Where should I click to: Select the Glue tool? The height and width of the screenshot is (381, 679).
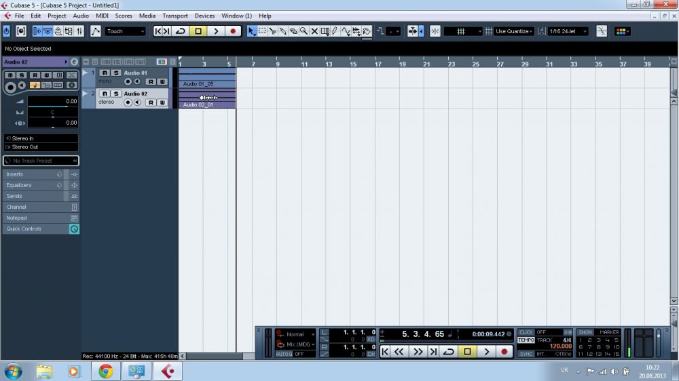point(282,31)
